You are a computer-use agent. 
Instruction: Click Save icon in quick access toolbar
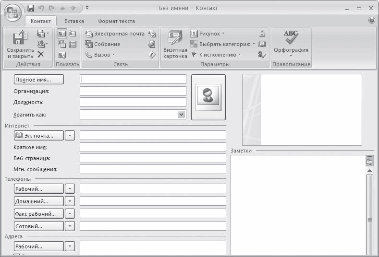click(x=31, y=8)
